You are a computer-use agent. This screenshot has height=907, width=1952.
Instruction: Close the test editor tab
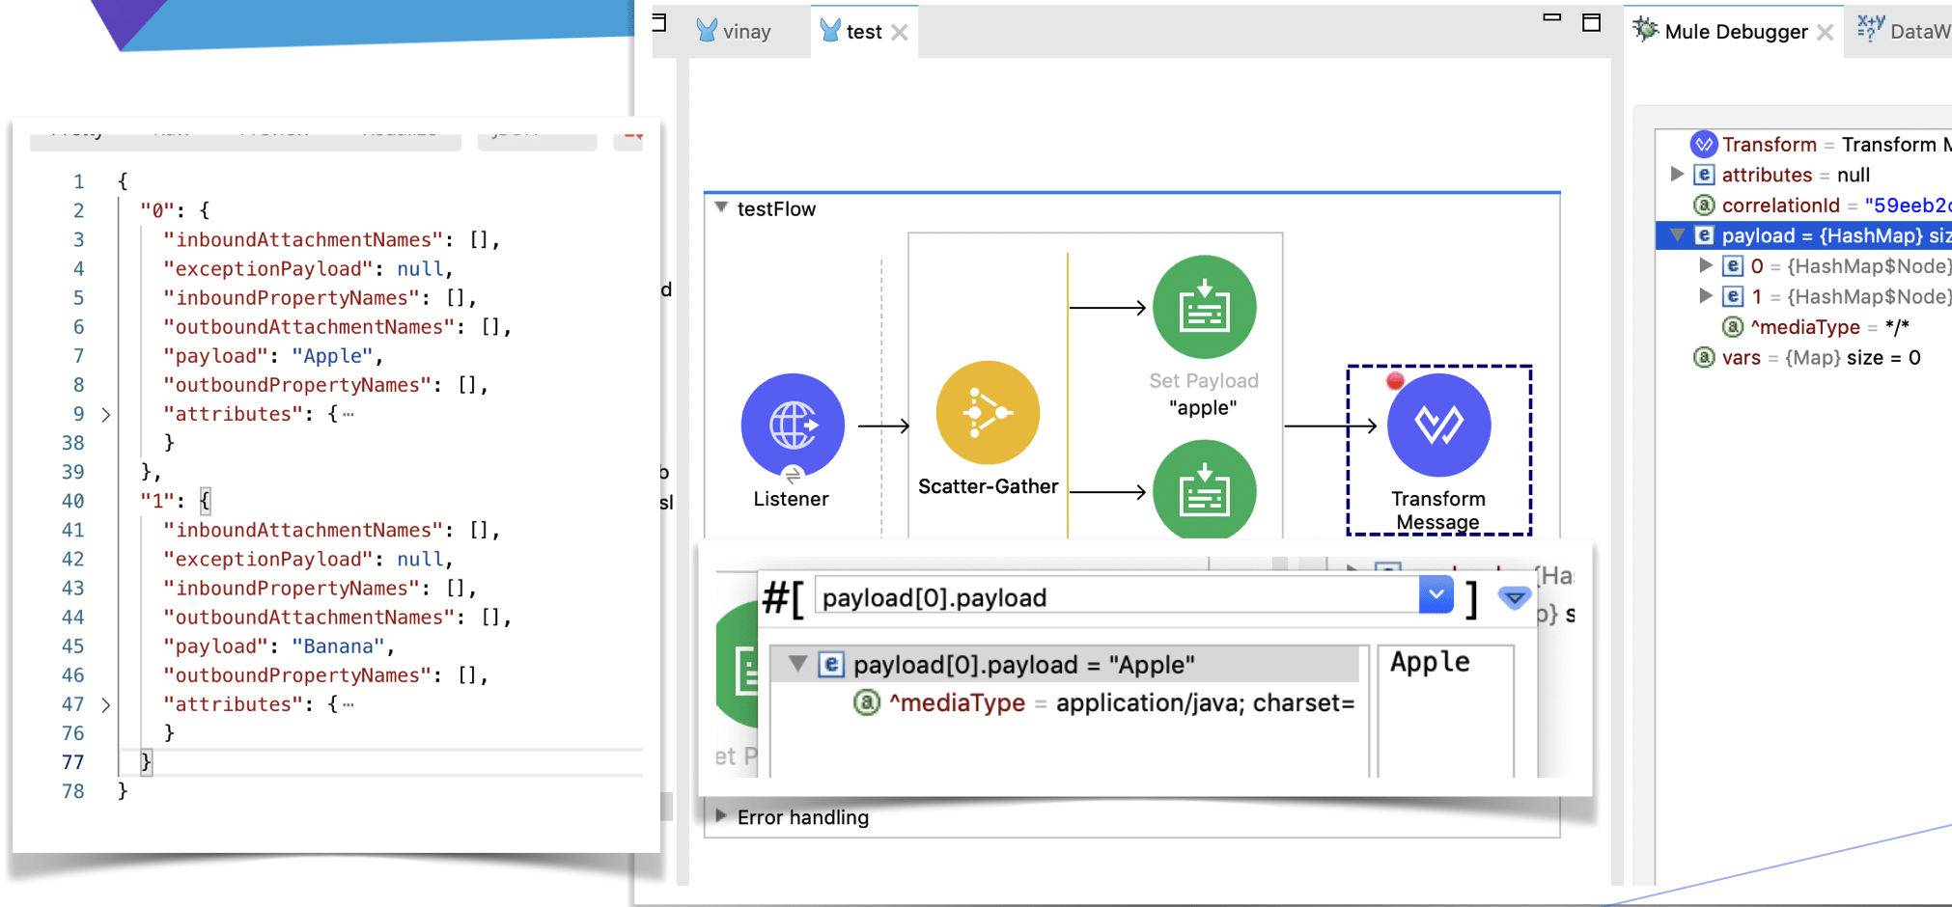pyautogui.click(x=900, y=33)
